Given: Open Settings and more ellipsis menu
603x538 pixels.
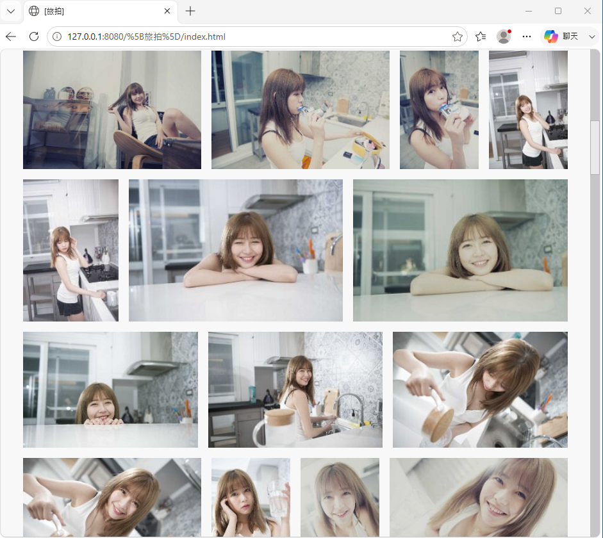Looking at the screenshot, I should [527, 37].
